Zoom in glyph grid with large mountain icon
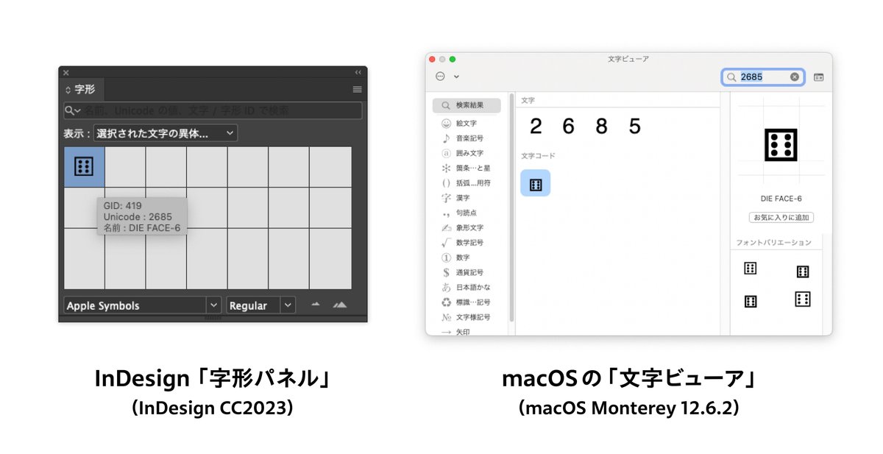The width and height of the screenshot is (883, 454). 339,305
